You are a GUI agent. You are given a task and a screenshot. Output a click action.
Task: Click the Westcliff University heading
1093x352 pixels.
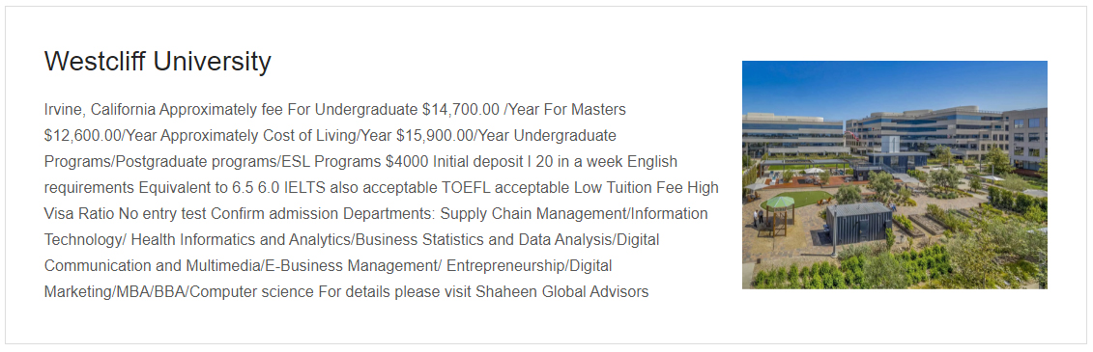[x=158, y=62]
